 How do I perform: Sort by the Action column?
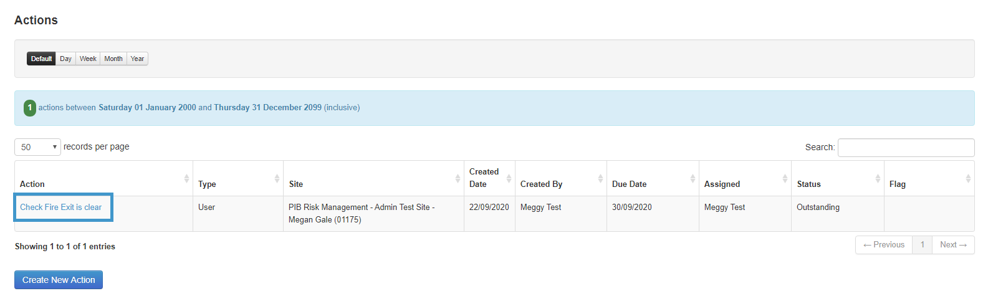coord(103,178)
